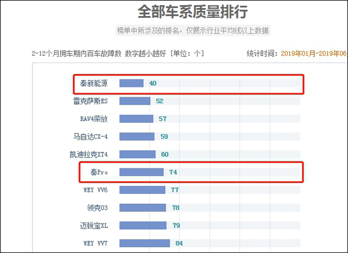Click the 领克03 row label

pyautogui.click(x=97, y=208)
